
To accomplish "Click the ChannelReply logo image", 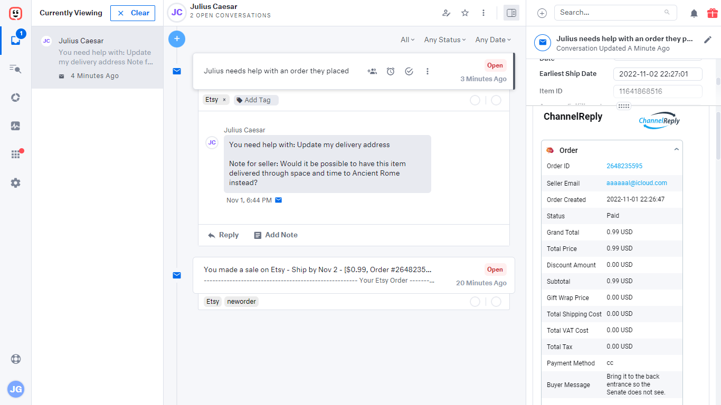I will [659, 120].
